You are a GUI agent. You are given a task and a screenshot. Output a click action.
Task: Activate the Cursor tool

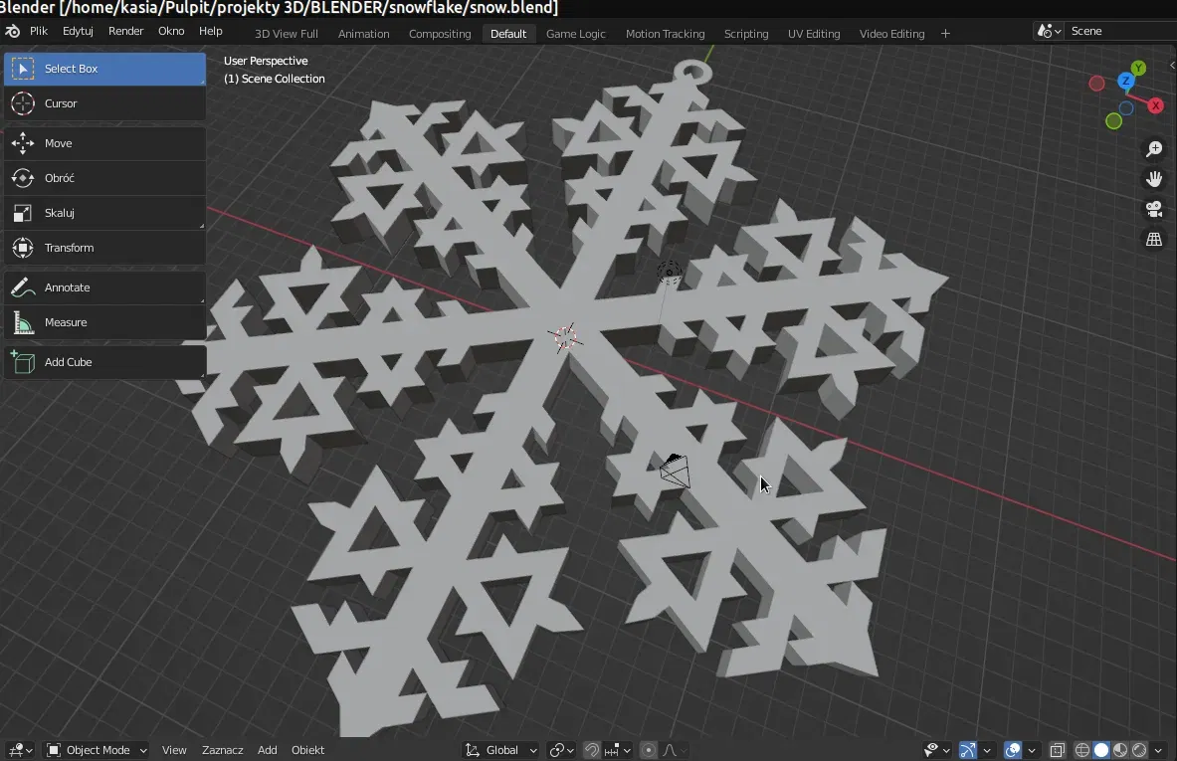pos(104,103)
